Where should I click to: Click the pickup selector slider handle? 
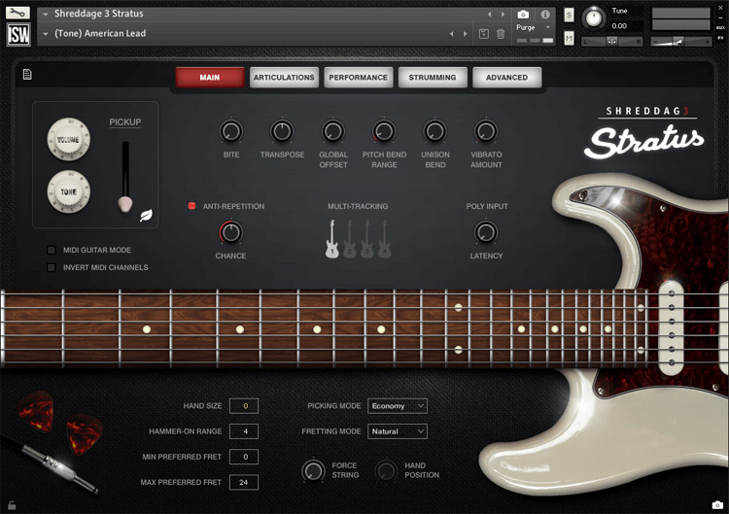(x=125, y=203)
